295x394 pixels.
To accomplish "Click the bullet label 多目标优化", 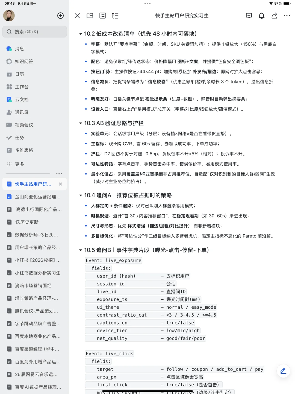I will point(102,236).
